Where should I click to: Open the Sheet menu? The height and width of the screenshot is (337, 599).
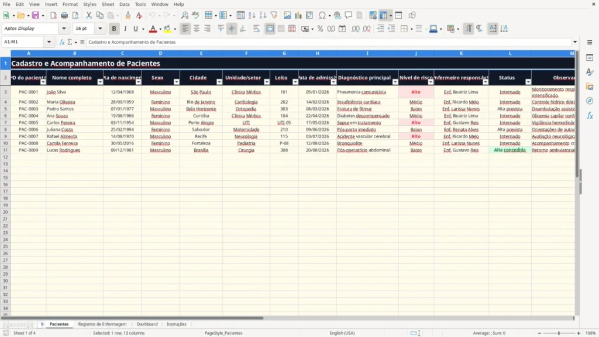point(108,4)
